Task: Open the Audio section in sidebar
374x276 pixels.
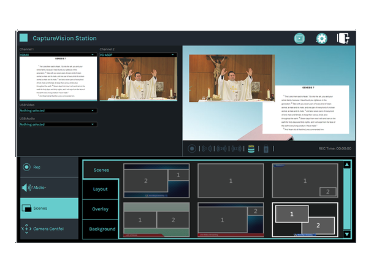Action: point(49,188)
